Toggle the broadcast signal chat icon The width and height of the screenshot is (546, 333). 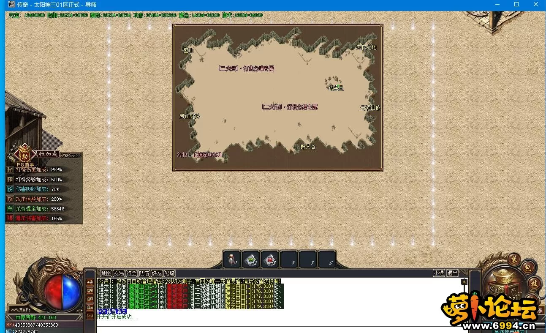(x=90, y=316)
